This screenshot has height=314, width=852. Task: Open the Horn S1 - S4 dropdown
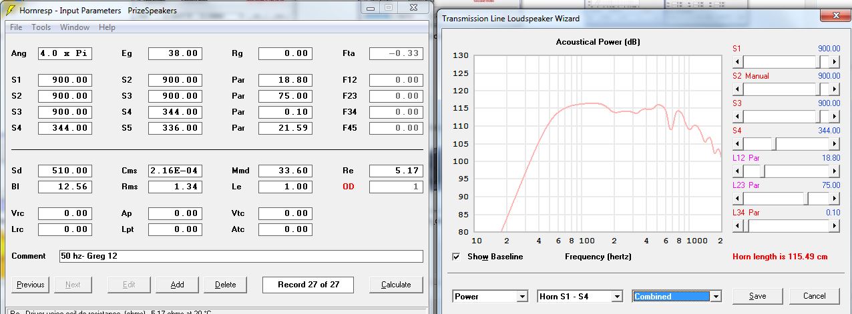pos(580,296)
